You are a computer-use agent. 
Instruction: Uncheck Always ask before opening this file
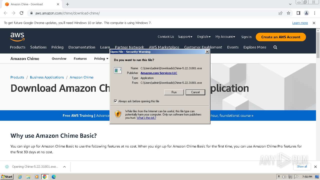pos(115,101)
